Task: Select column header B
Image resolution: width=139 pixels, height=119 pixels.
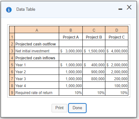Action: tap(71, 30)
